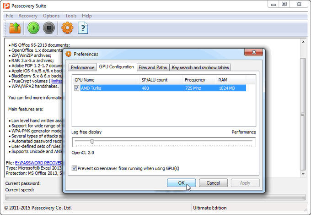Viewport: 311px width, 215px height.
Task: Click the Cancel button
Action: [213, 183]
